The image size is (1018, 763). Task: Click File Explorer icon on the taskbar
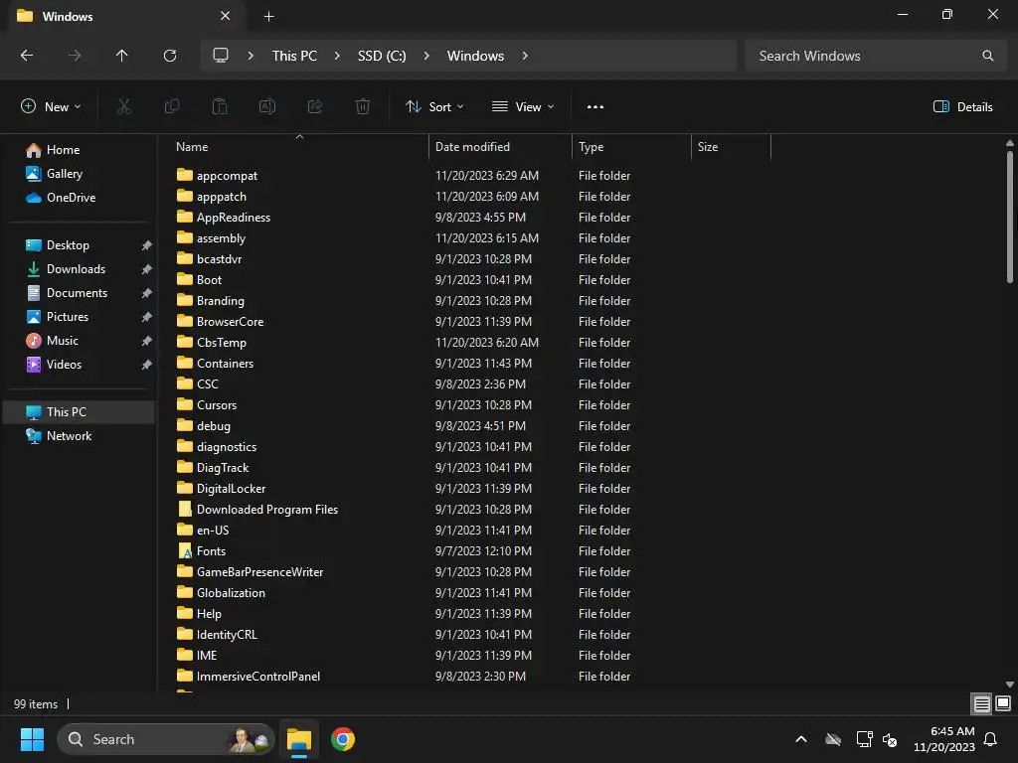[x=299, y=739]
